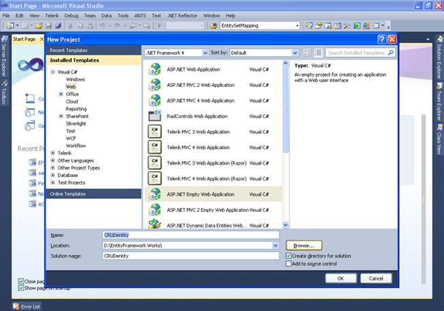Collapse the Visual C# tree node
This screenshot has width=444, height=311.
pyautogui.click(x=53, y=72)
